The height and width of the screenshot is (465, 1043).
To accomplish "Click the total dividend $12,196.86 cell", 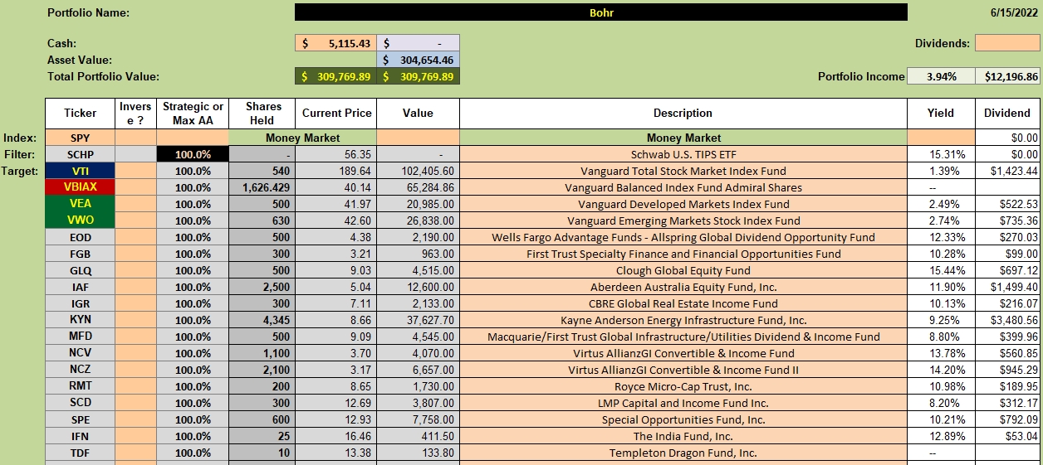I will [x=1007, y=76].
